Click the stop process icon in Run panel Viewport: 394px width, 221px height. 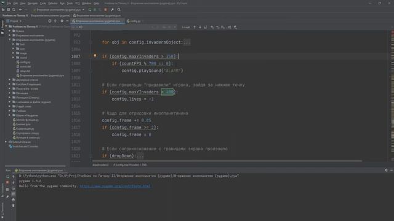[7, 182]
